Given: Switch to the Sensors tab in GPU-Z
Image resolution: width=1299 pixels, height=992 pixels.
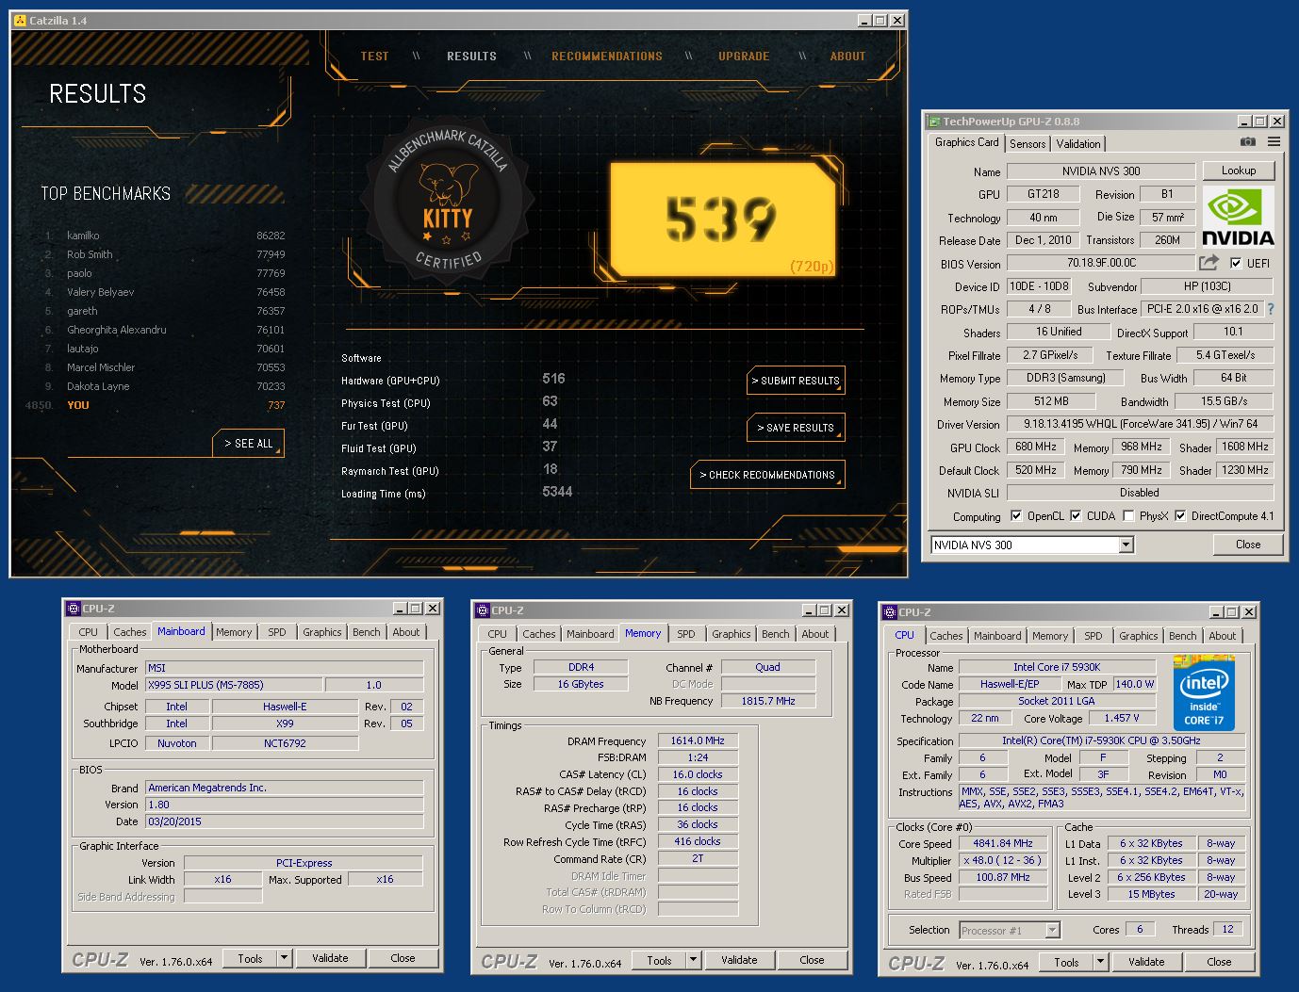Looking at the screenshot, I should 1028,144.
